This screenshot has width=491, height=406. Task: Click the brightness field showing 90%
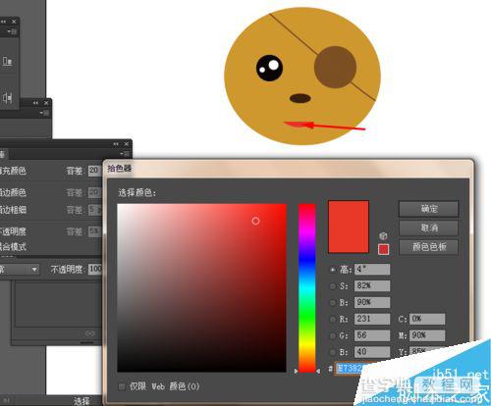pyautogui.click(x=372, y=302)
